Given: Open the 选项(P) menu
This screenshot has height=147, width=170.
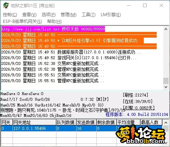Looking at the screenshot, I should 49,15.
